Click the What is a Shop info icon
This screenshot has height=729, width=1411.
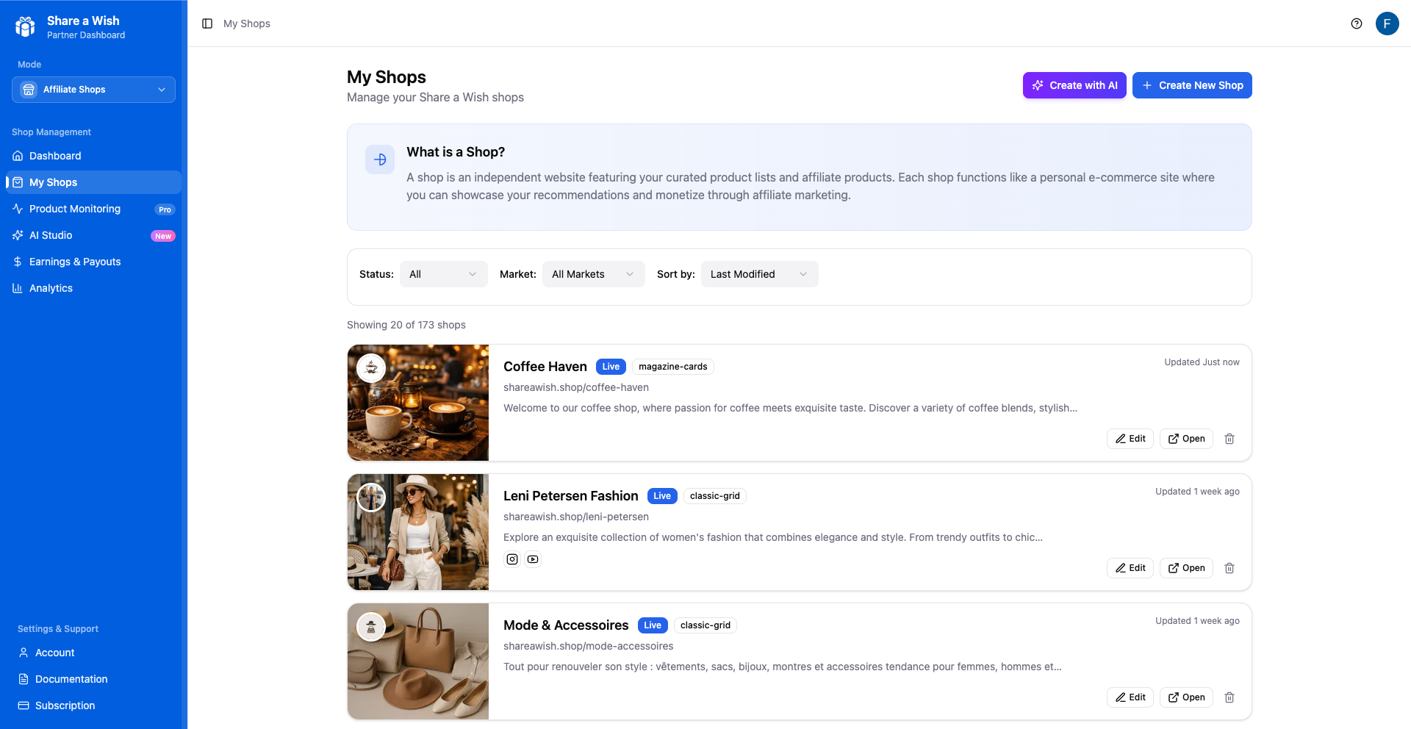pos(380,159)
